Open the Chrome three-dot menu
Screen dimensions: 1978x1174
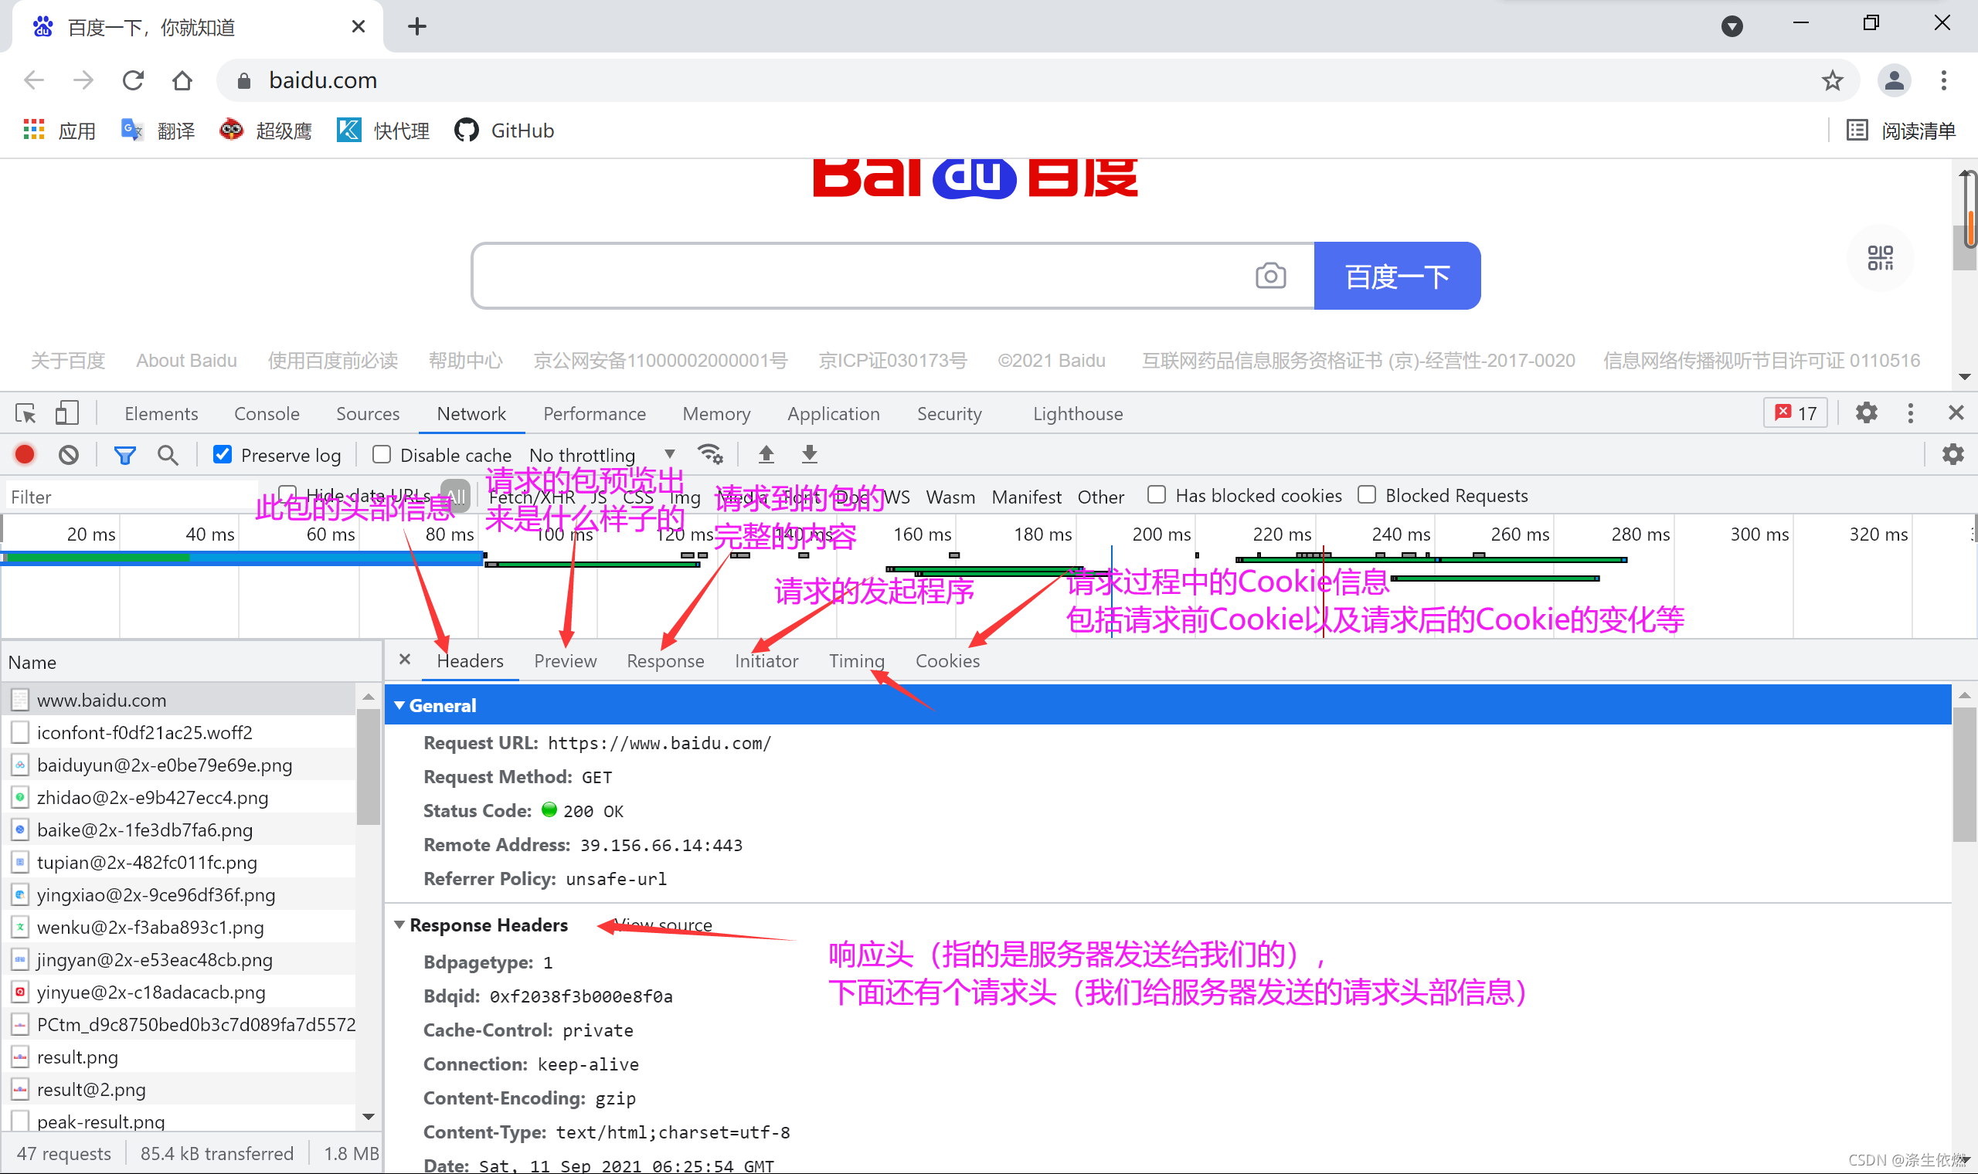(x=1943, y=80)
